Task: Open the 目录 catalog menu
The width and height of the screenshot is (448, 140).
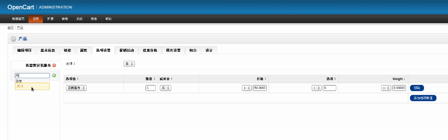Action: [36, 19]
